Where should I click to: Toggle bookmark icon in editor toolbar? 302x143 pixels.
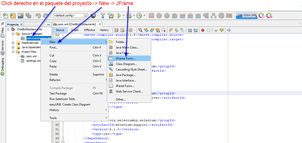(182, 30)
